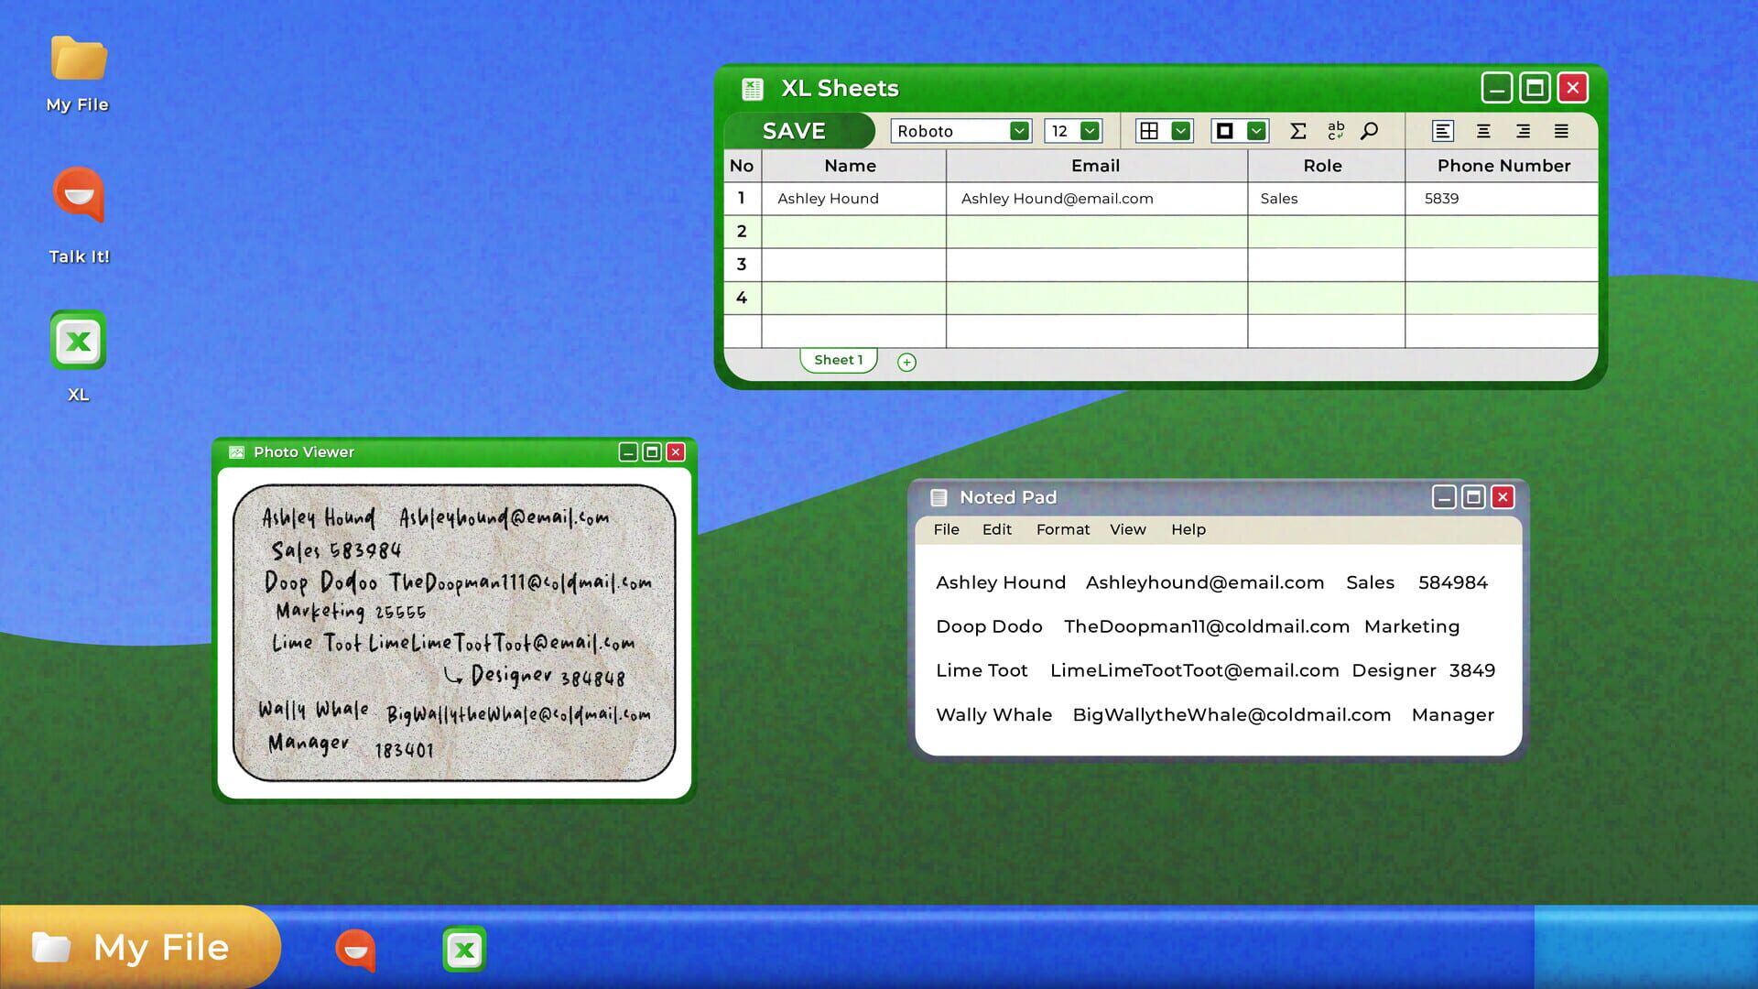Screen dimensions: 1758x989
Task: Launch Talk It! from the desktop
Action: [79, 195]
